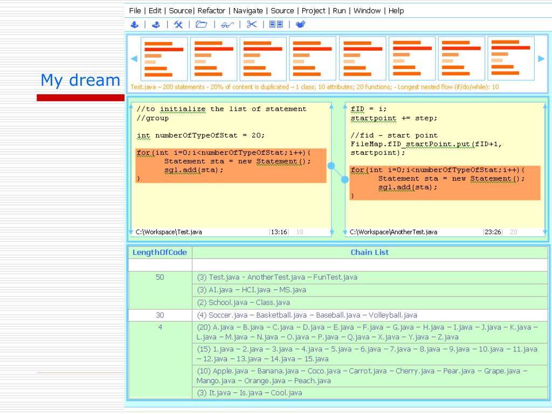Open the Refactor menu
This screenshot has height=414, width=552.
point(211,11)
